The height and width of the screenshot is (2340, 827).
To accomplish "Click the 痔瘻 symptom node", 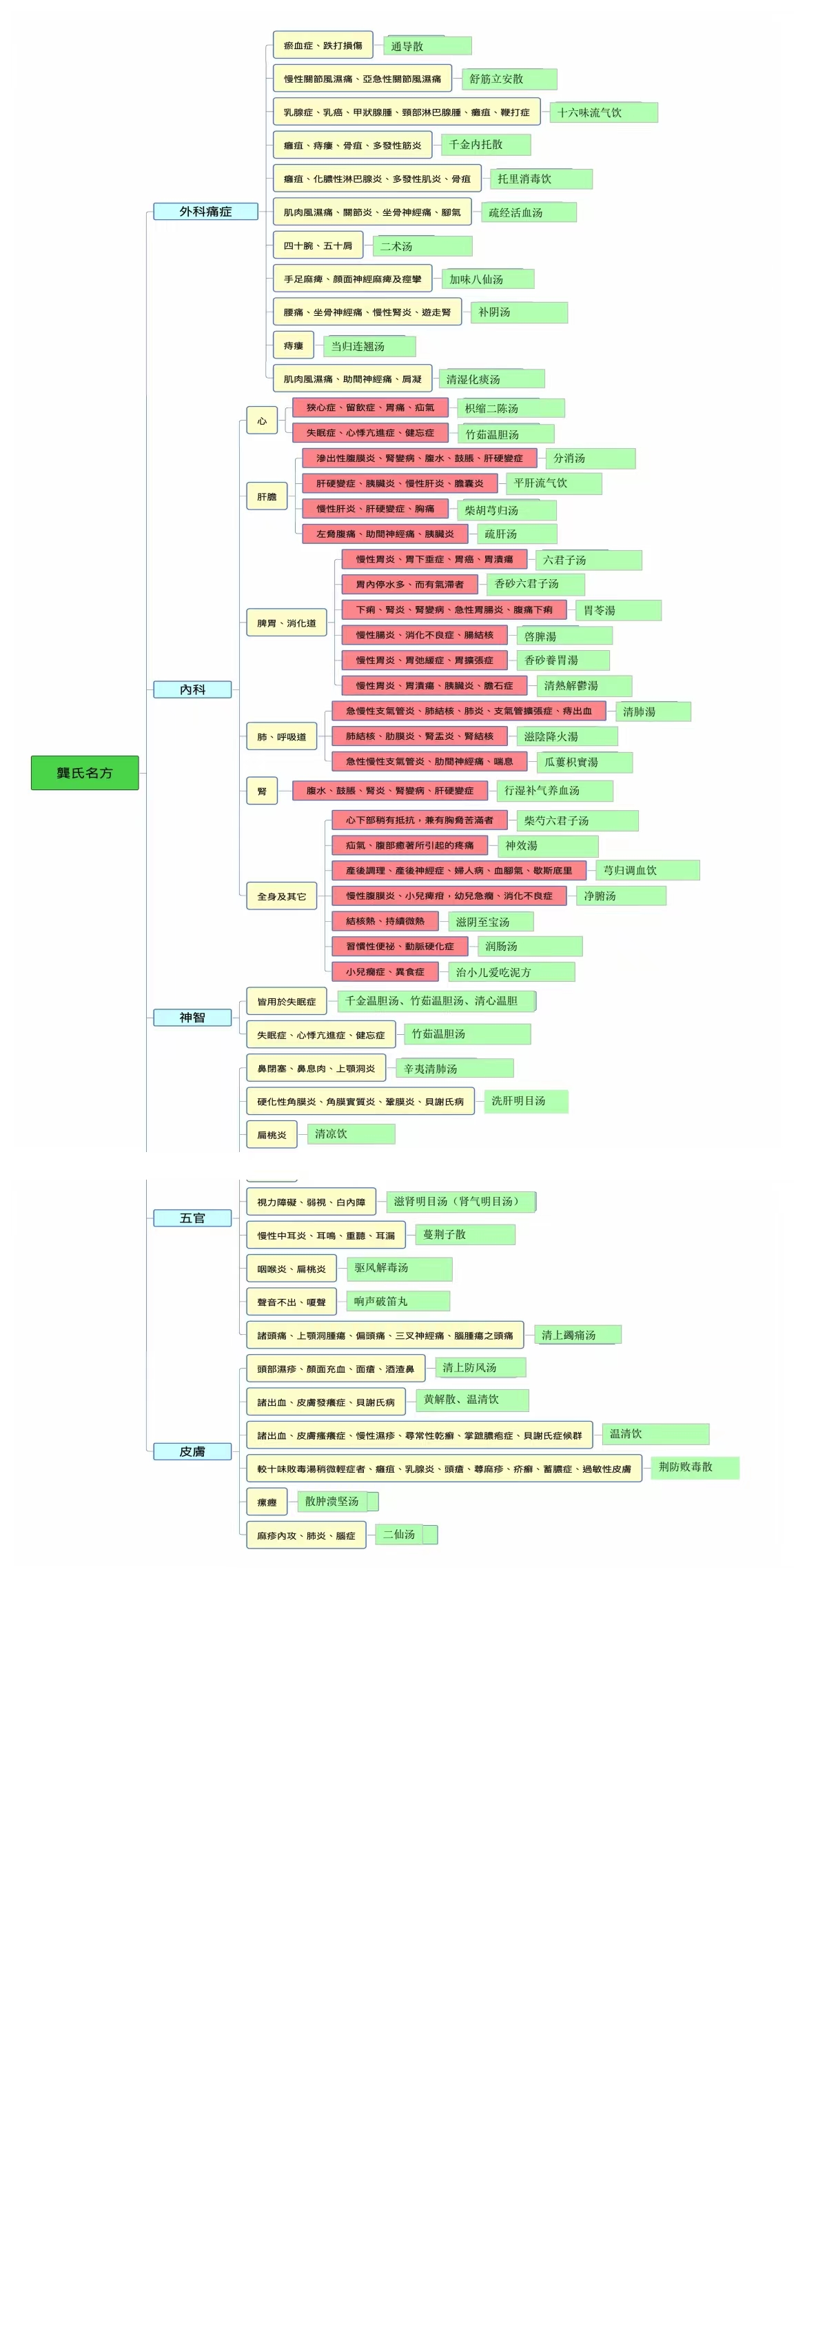I will tap(293, 346).
